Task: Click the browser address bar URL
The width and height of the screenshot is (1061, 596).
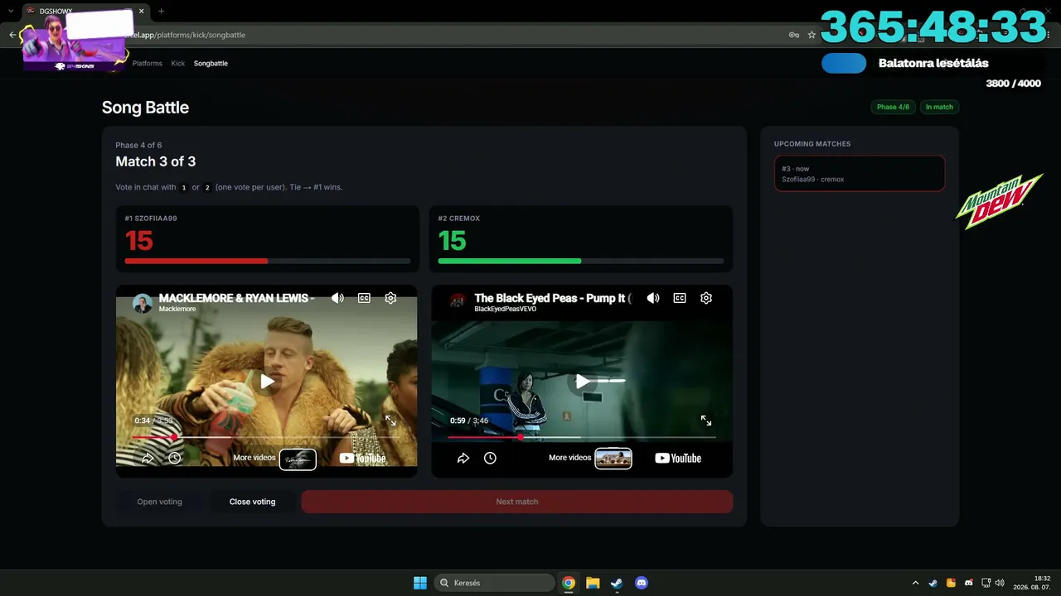Action: 191,35
